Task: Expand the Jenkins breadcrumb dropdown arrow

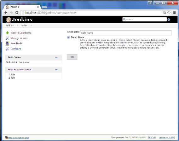Action: click(x=17, y=25)
